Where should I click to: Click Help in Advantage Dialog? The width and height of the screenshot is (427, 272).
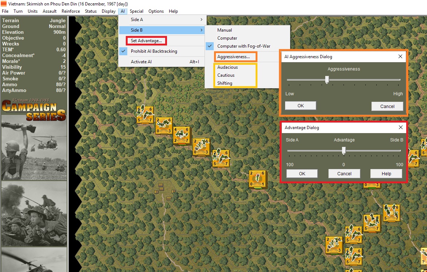click(386, 173)
